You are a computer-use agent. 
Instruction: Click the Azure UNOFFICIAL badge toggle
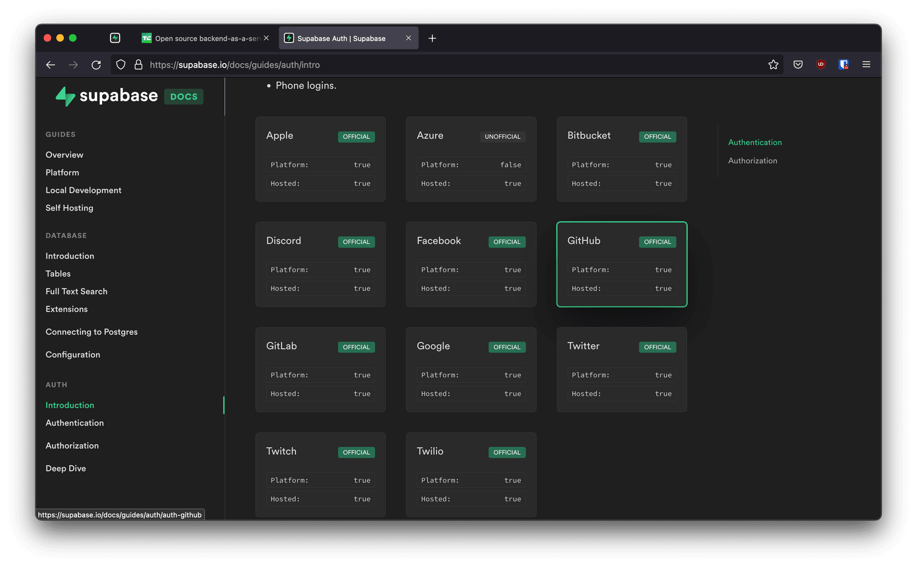coord(502,136)
